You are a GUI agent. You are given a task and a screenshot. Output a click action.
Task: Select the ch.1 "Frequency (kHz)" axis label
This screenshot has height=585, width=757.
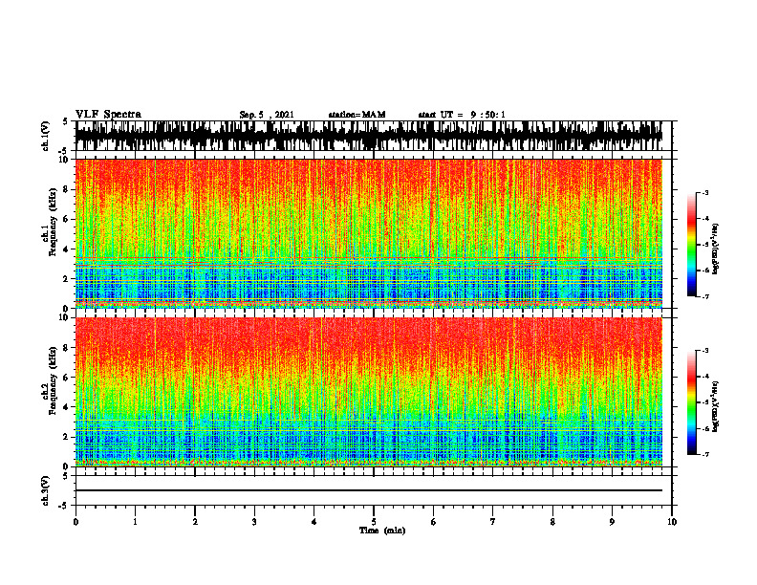(x=53, y=222)
